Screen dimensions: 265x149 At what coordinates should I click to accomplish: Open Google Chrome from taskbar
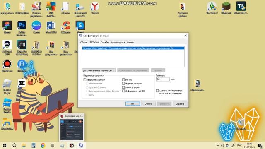[43, 145]
